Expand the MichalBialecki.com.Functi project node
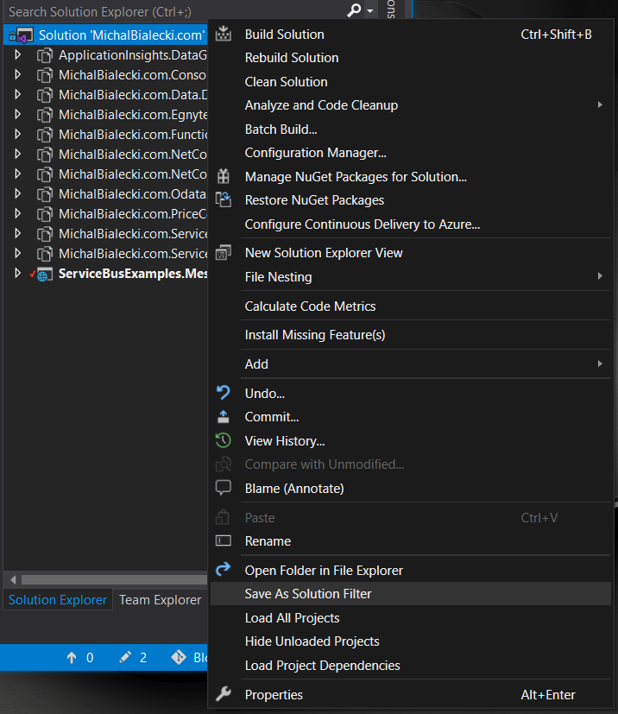This screenshot has width=618, height=714. click(18, 134)
